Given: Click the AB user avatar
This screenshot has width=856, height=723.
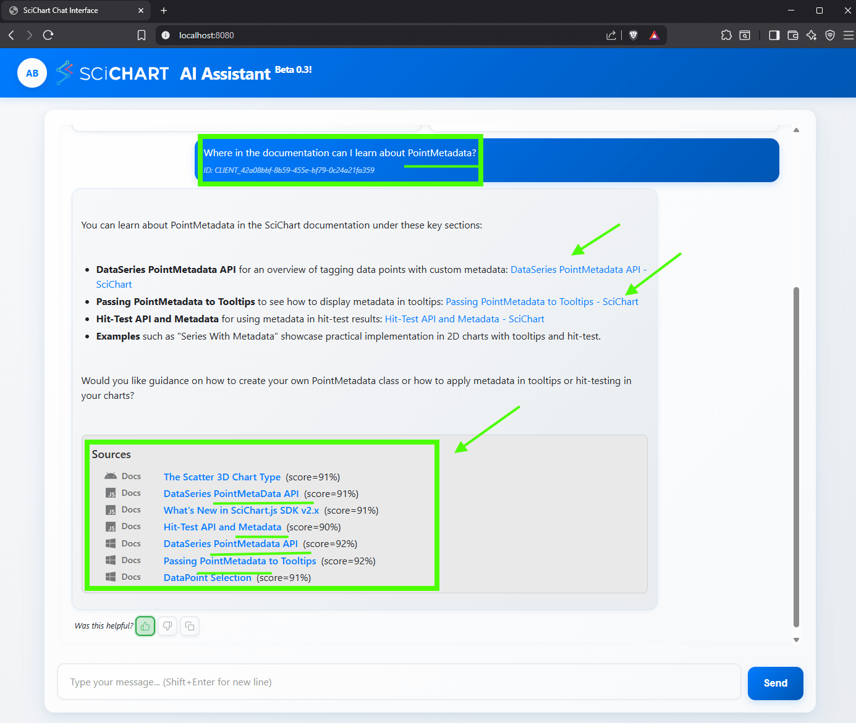Looking at the screenshot, I should tap(32, 73).
